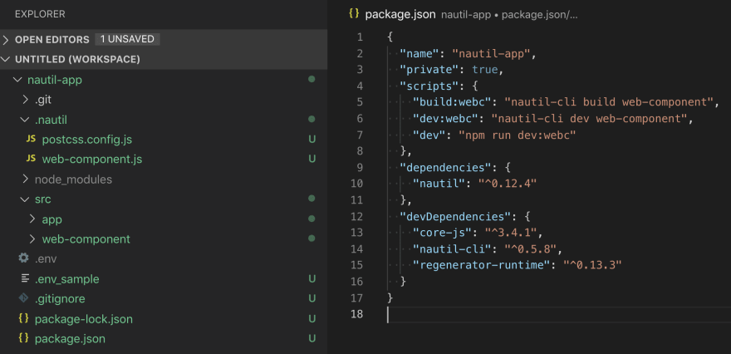Click the true value on line 3
Image resolution: width=731 pixels, height=354 pixels.
coord(485,70)
